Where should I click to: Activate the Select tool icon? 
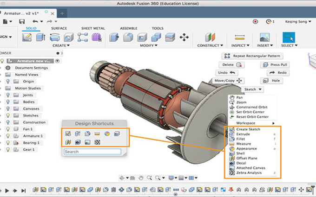289,37
